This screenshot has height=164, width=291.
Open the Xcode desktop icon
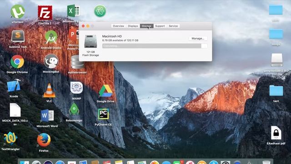(14, 86)
